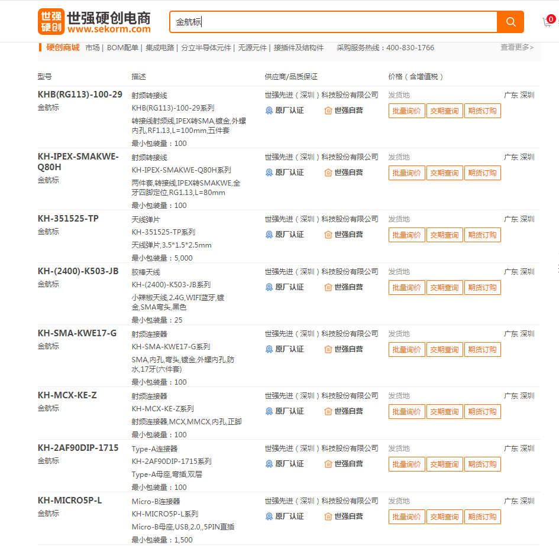Click 期货订购 for KH-2AF90DIP-1715
The height and width of the screenshot is (546, 559).
(482, 464)
